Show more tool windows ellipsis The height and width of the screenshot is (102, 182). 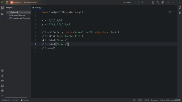click(2, 19)
